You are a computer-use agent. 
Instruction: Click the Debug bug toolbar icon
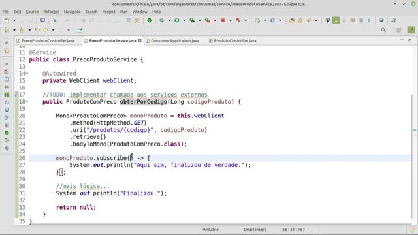161,20
